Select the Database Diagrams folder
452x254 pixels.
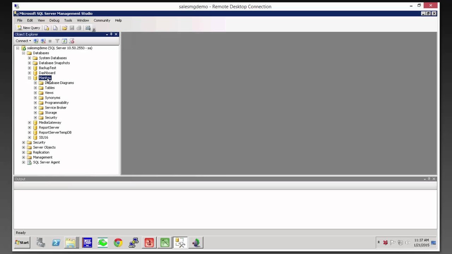[x=59, y=83]
